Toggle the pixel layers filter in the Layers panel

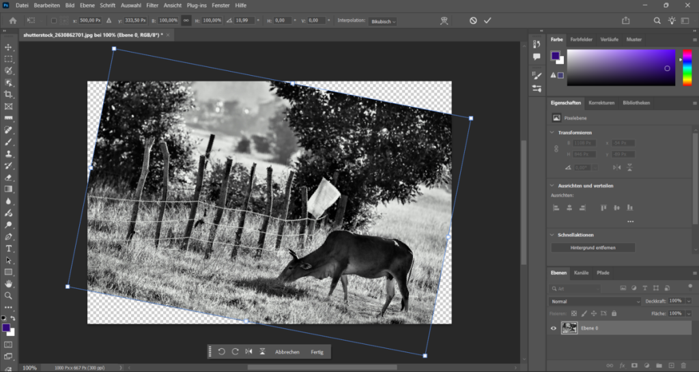[x=623, y=288]
